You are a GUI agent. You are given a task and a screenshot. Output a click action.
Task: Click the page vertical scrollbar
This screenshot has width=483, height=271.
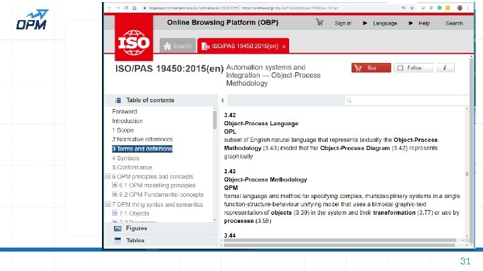(x=471, y=151)
